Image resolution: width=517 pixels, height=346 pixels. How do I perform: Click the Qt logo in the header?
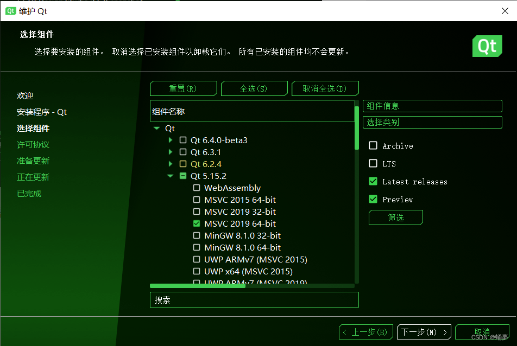[x=487, y=46]
